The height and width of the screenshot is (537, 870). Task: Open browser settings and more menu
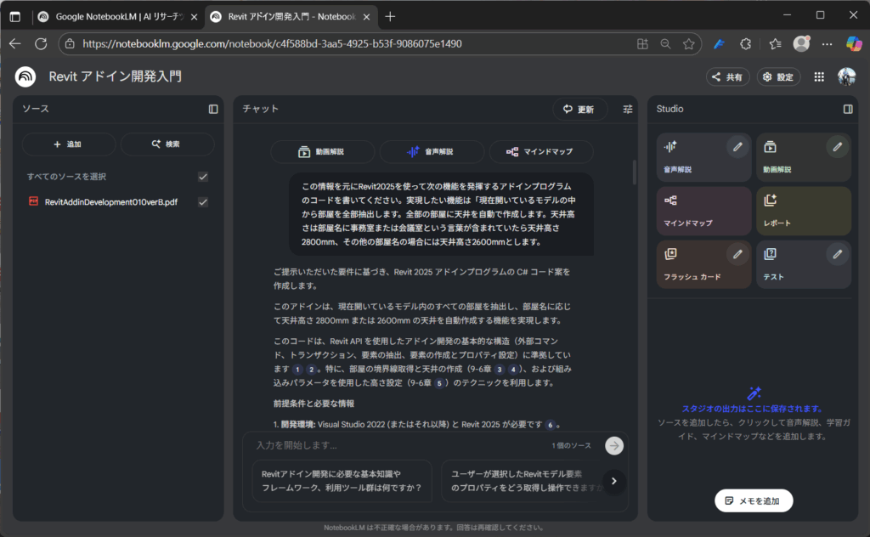[827, 43]
